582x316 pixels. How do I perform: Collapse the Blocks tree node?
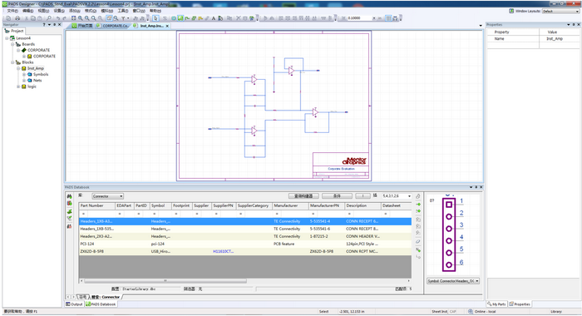click(12, 62)
